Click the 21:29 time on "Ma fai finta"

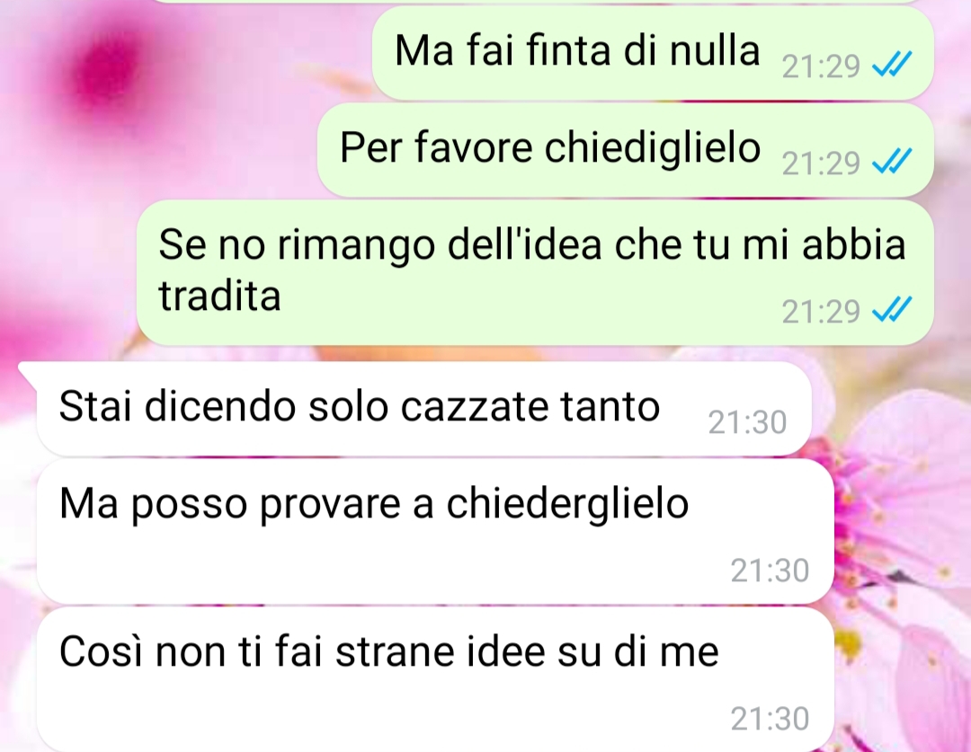click(821, 66)
